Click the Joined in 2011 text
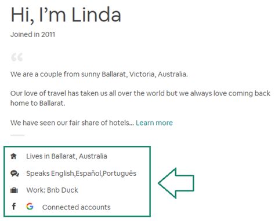This screenshot has width=275, height=221. pos(32,35)
